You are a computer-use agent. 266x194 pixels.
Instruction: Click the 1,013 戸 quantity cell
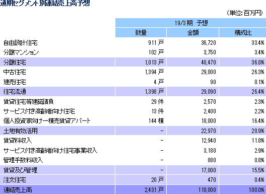[x=154, y=62]
